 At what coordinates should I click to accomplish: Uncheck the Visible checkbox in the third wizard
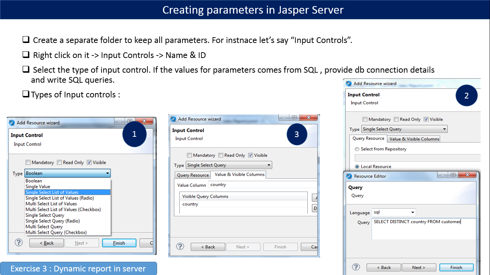[251, 155]
